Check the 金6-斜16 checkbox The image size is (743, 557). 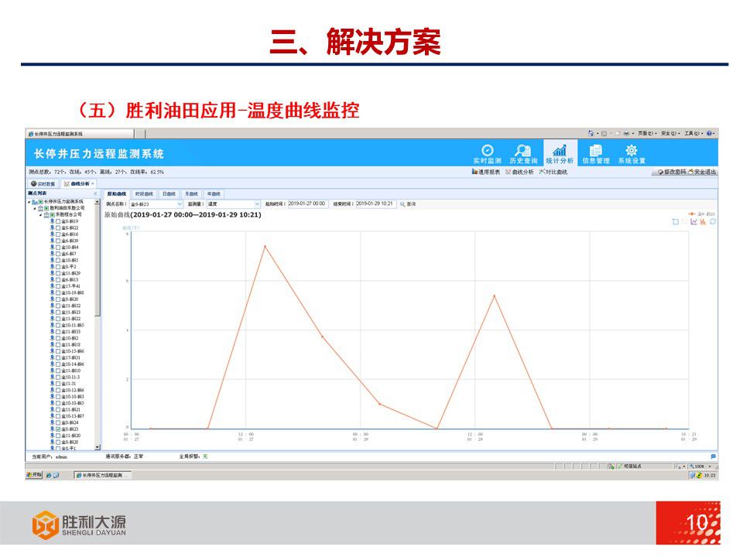[58, 234]
